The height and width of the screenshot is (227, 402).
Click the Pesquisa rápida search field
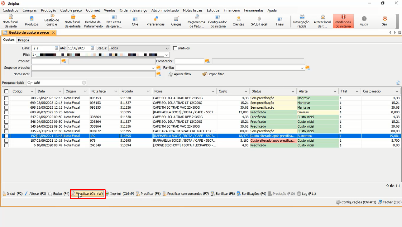[x=57, y=83]
